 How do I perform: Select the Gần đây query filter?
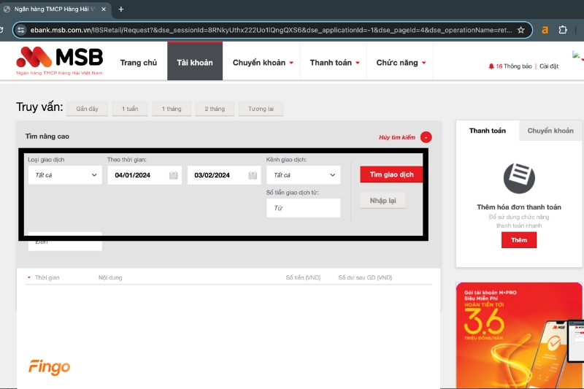87,109
